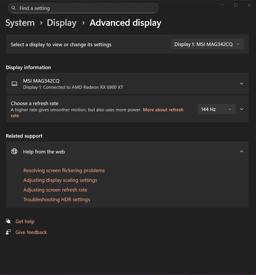Click the Get help link
256x275 pixels.
point(25,221)
